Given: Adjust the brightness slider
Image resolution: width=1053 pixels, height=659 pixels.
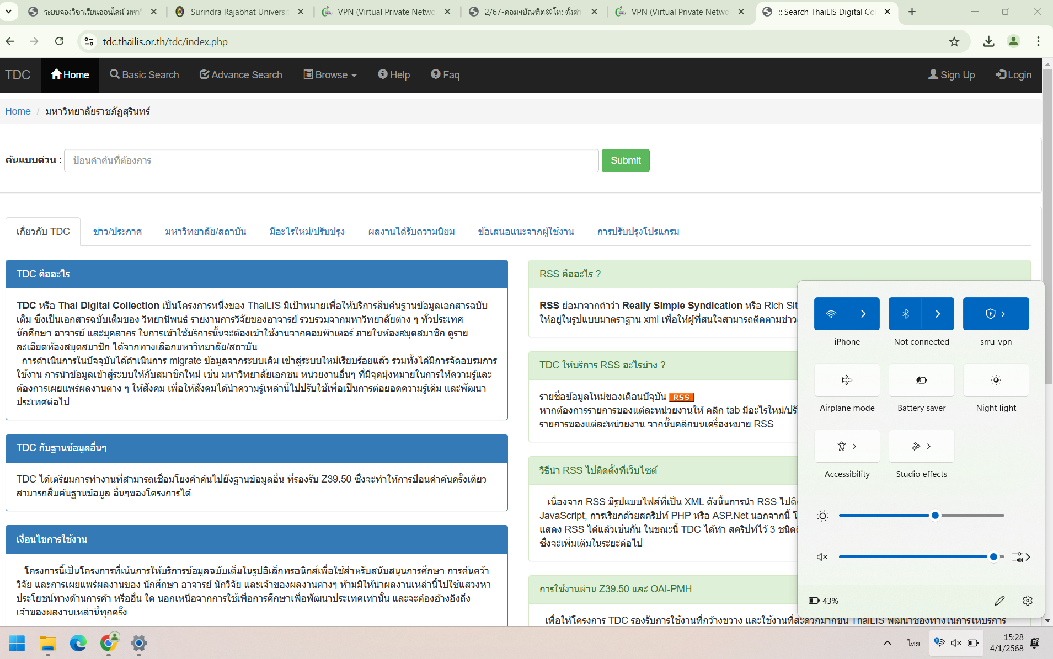Looking at the screenshot, I should 921,516.
